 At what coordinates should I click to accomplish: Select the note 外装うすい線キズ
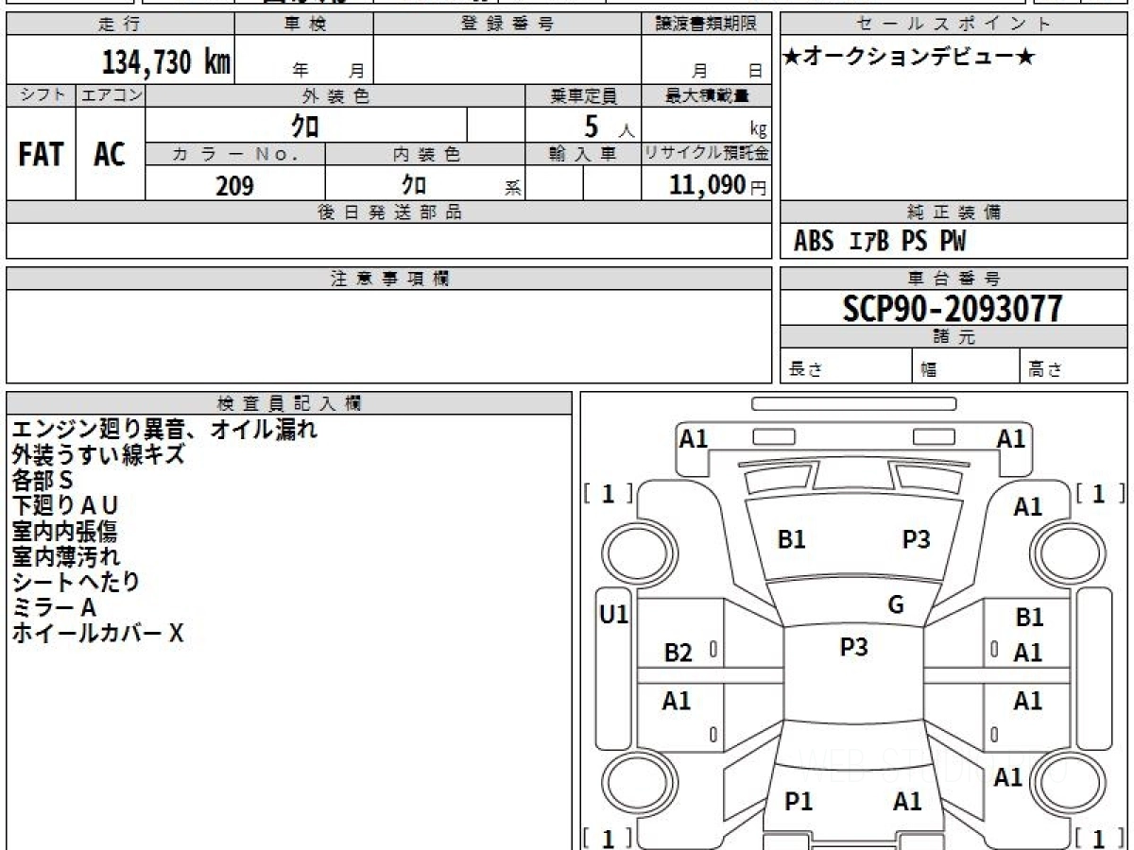pyautogui.click(x=98, y=455)
